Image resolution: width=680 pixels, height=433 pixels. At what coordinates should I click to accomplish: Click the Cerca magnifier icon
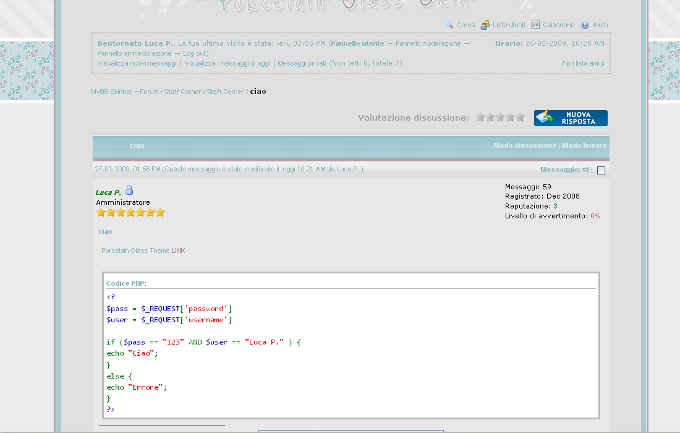point(449,25)
